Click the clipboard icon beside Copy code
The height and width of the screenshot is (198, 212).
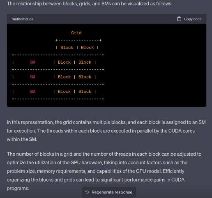click(x=179, y=19)
